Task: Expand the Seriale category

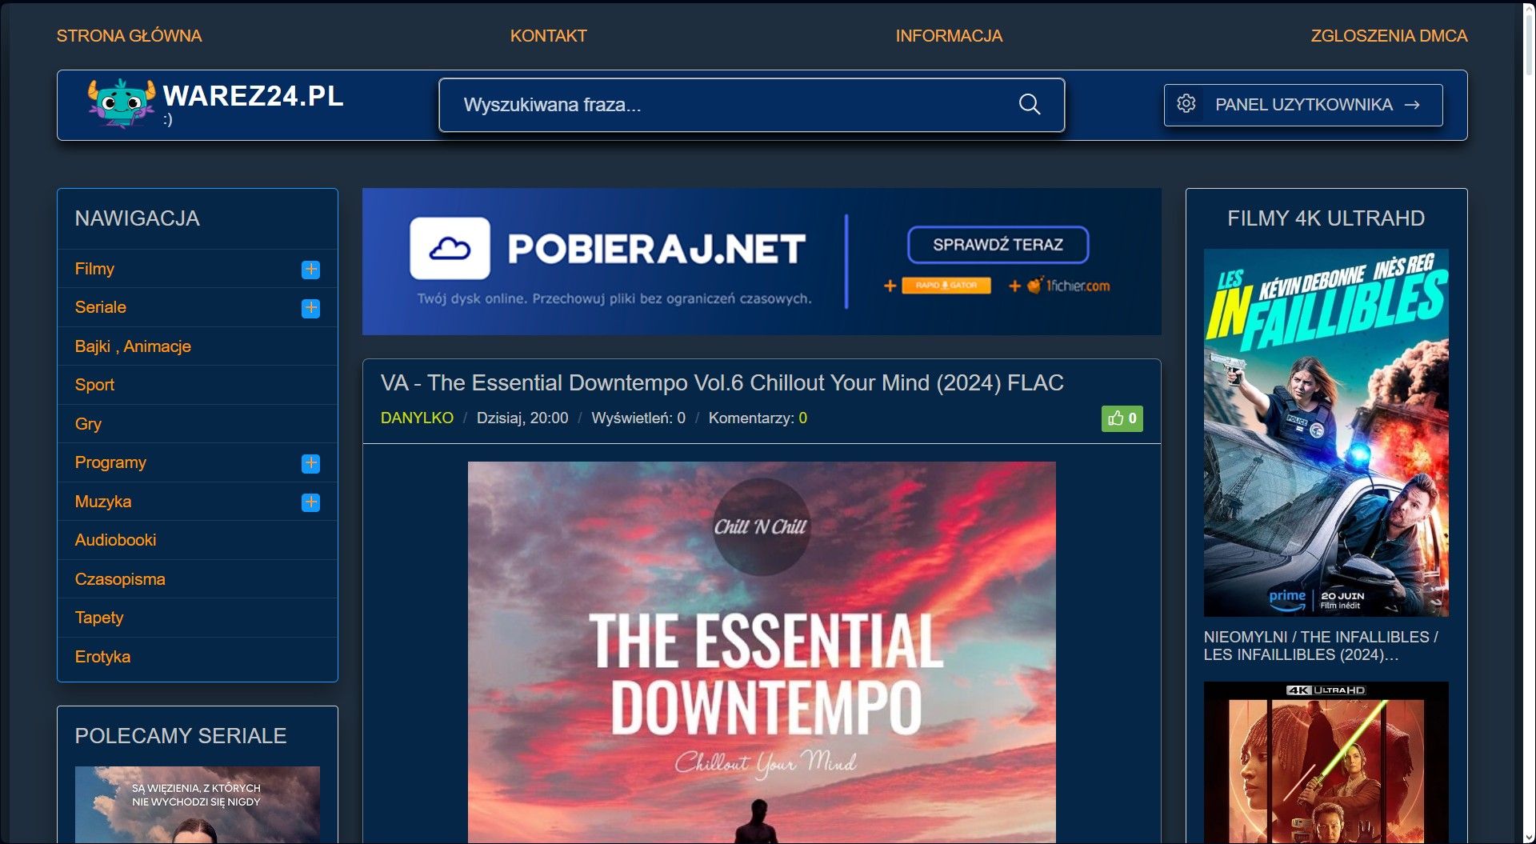Action: [310, 308]
